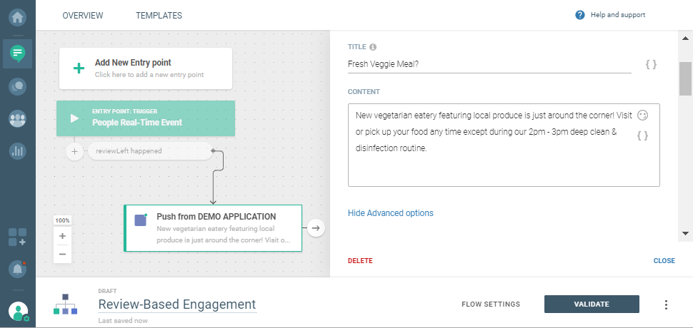Open Help and support link
This screenshot has width=693, height=328.
(x=610, y=15)
